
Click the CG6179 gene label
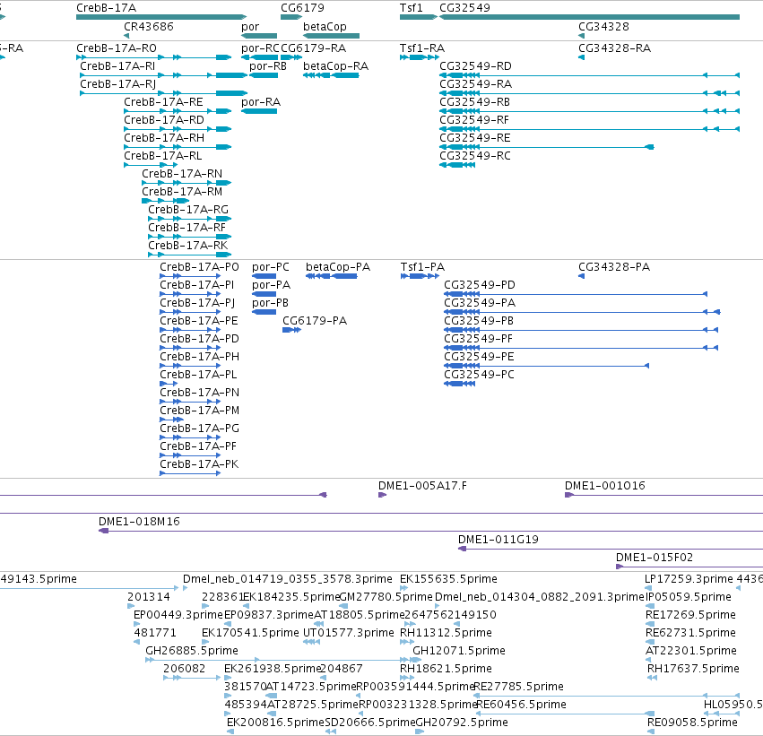[x=302, y=8]
